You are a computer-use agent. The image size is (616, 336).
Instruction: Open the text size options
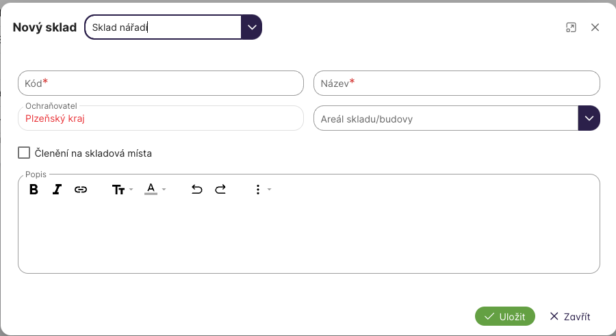pos(121,190)
